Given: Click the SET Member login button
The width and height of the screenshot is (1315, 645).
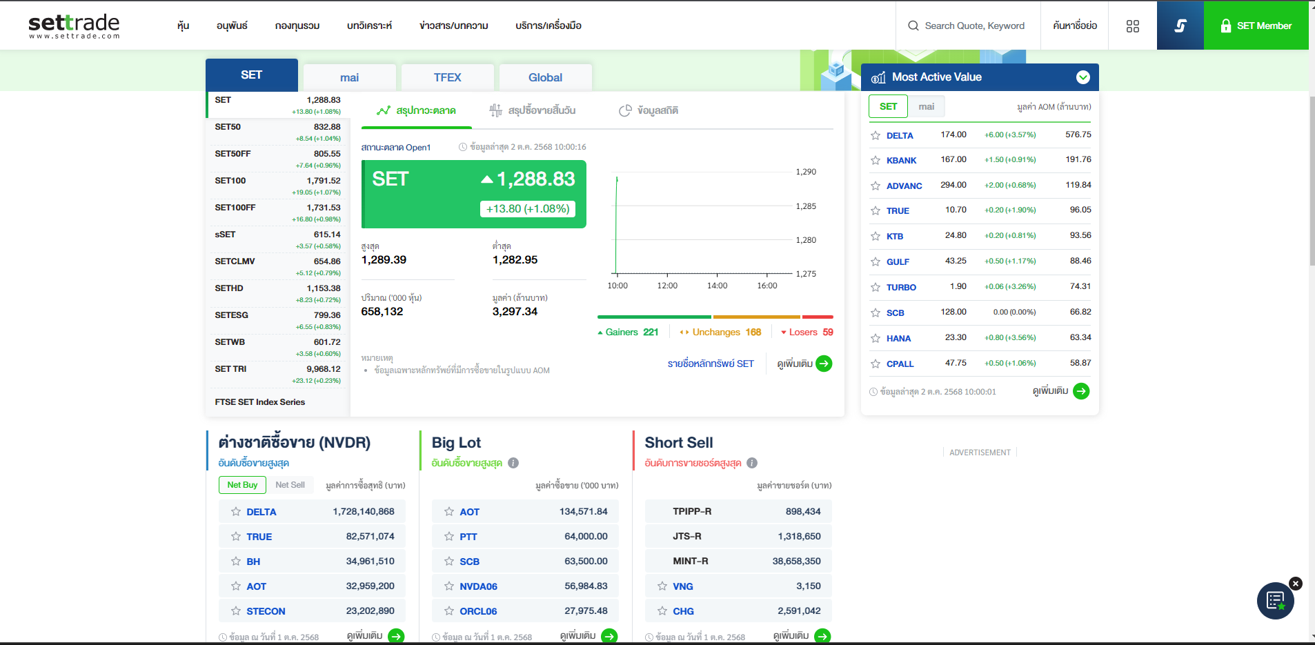Looking at the screenshot, I should pos(1256,26).
